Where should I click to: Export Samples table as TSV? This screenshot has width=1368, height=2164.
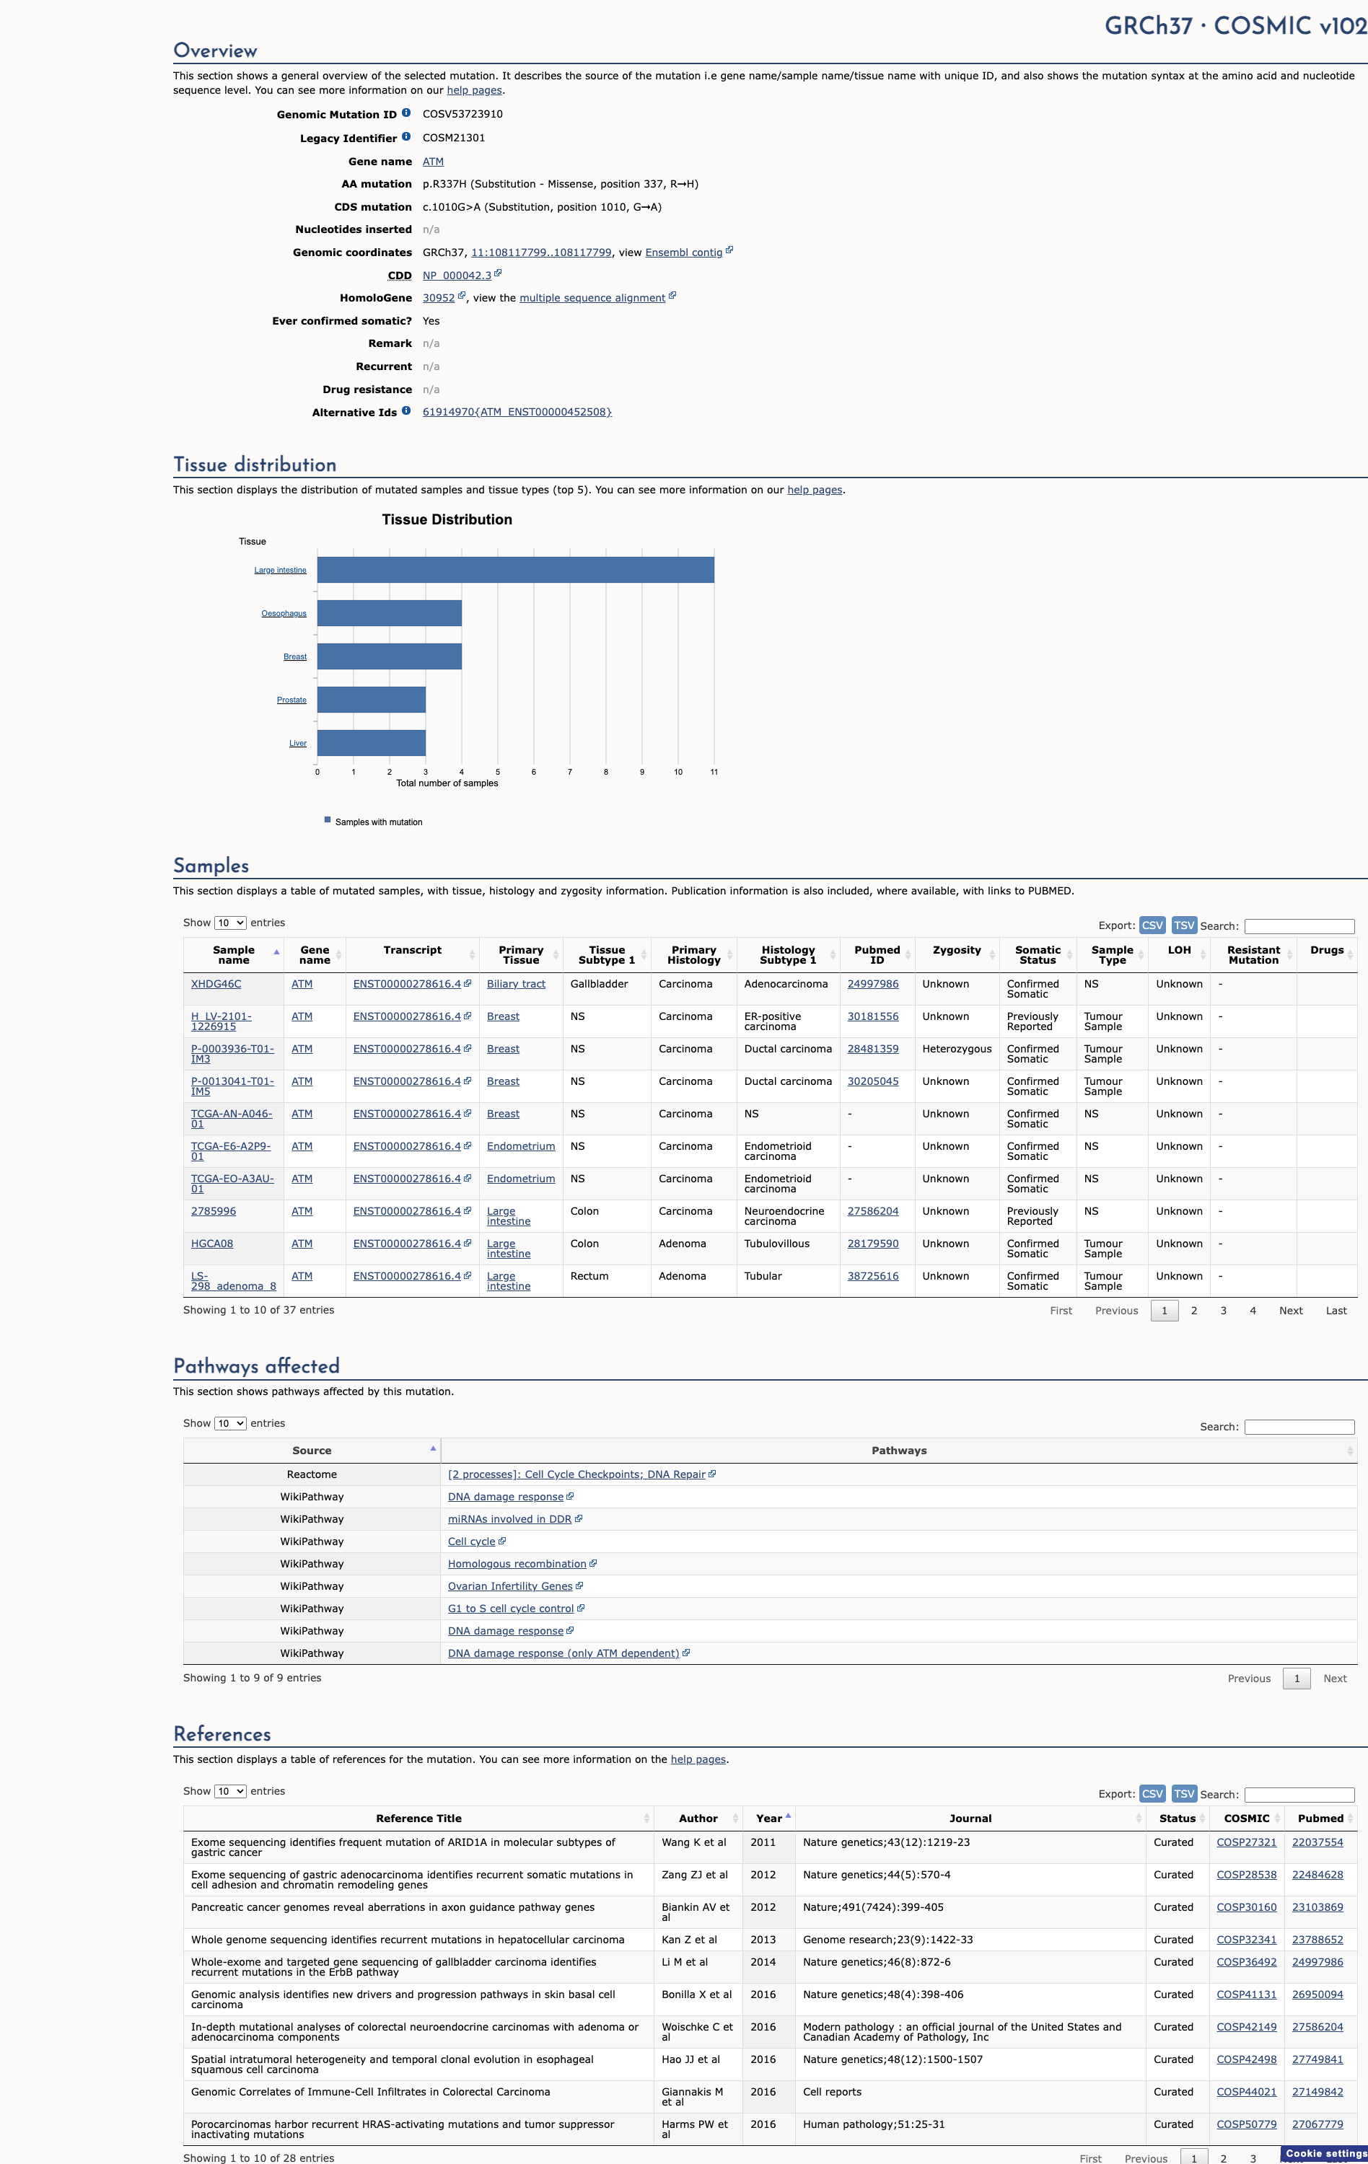[1184, 925]
